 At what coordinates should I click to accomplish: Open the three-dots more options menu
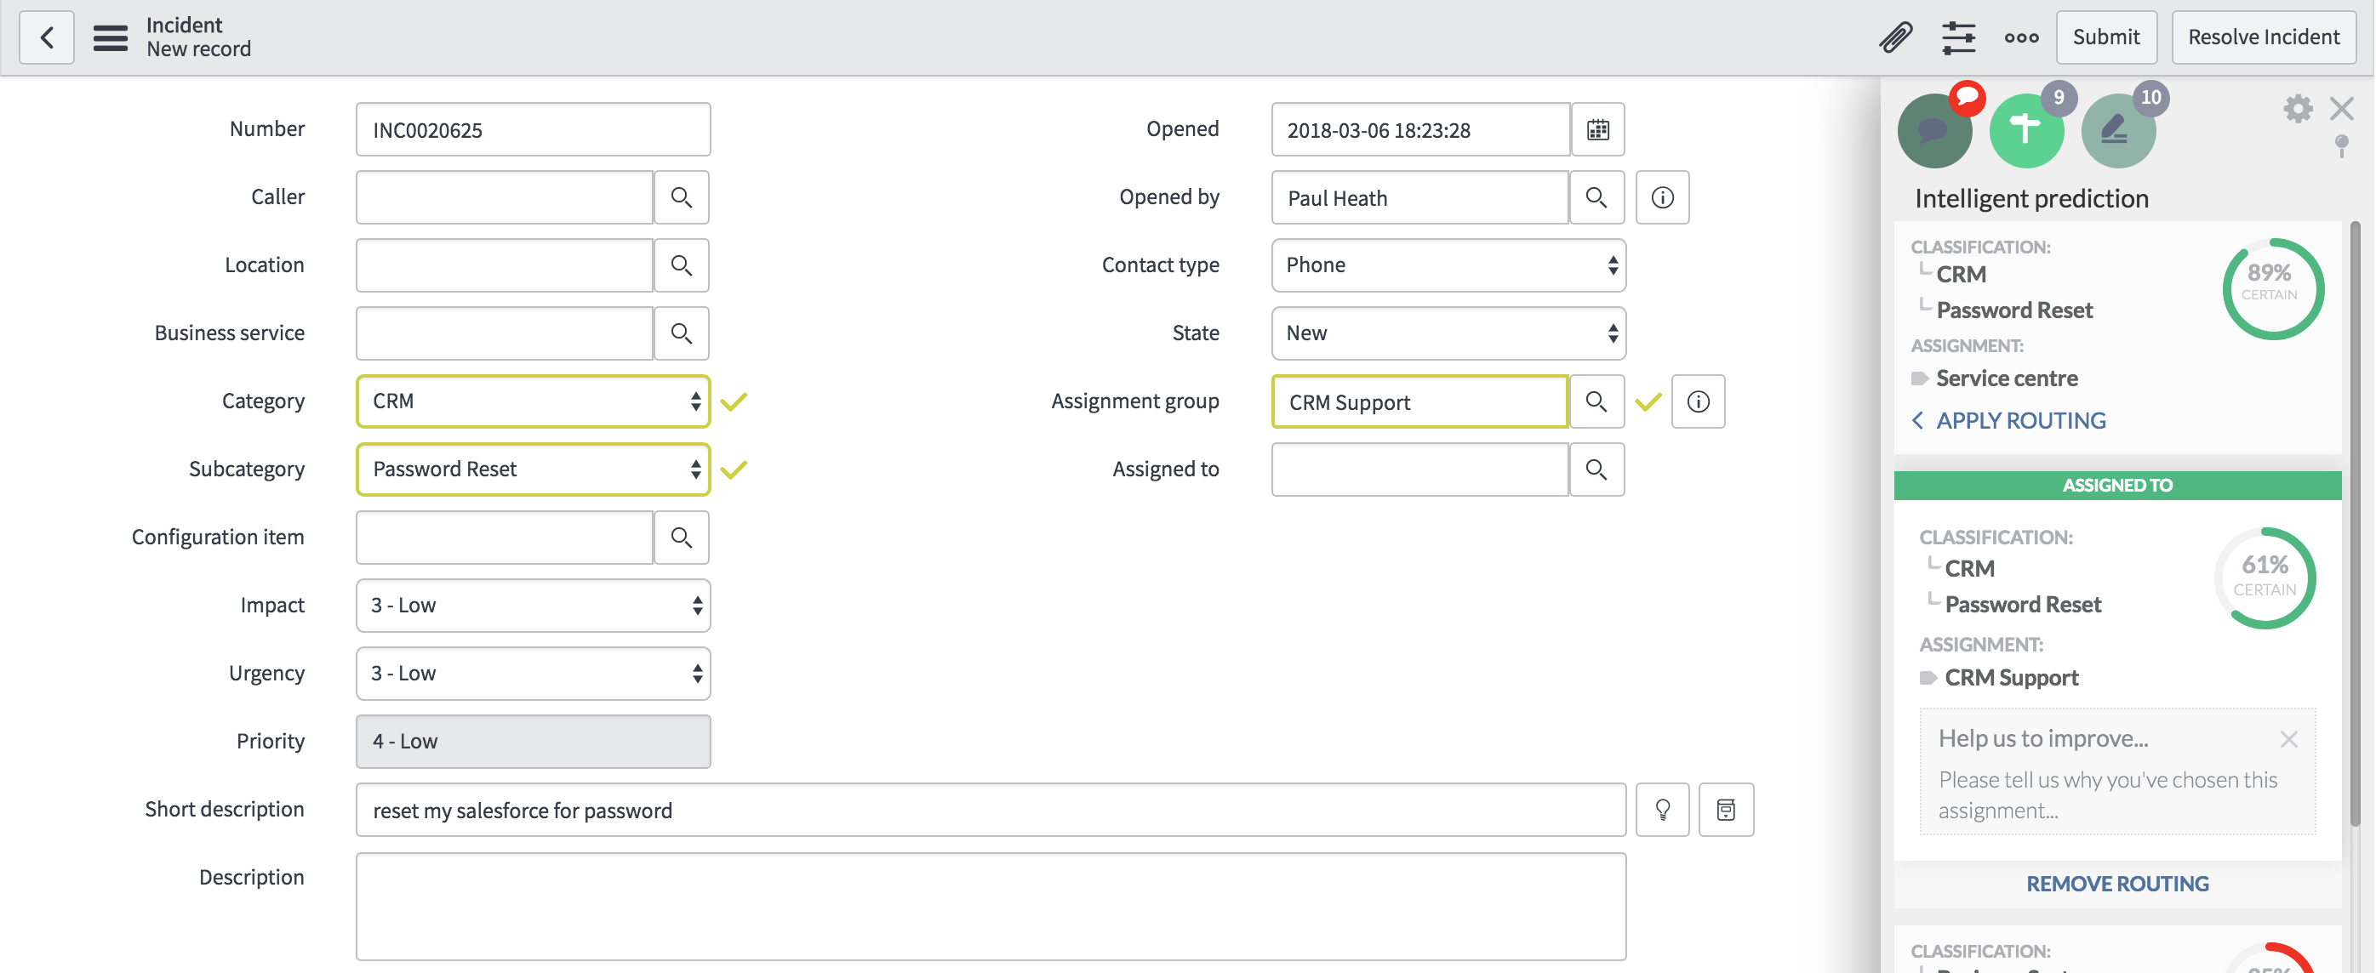point(2021,37)
